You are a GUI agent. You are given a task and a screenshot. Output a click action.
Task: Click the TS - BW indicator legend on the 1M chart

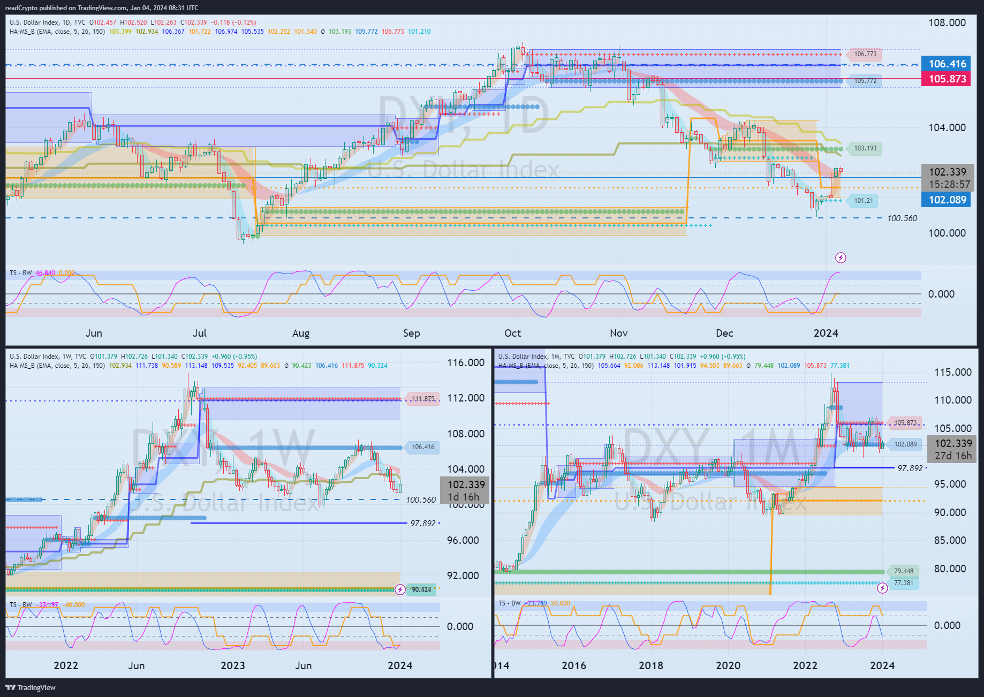pos(510,603)
